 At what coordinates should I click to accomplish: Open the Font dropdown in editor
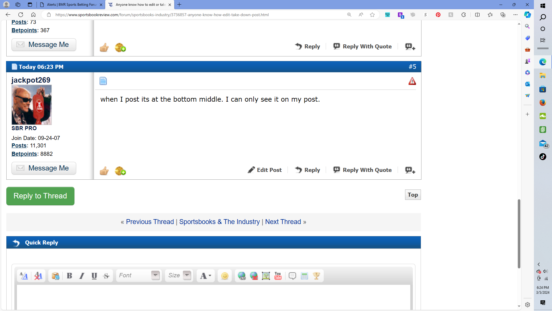click(139, 276)
